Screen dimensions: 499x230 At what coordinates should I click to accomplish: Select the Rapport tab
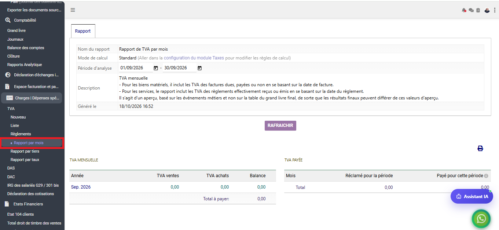(83, 31)
